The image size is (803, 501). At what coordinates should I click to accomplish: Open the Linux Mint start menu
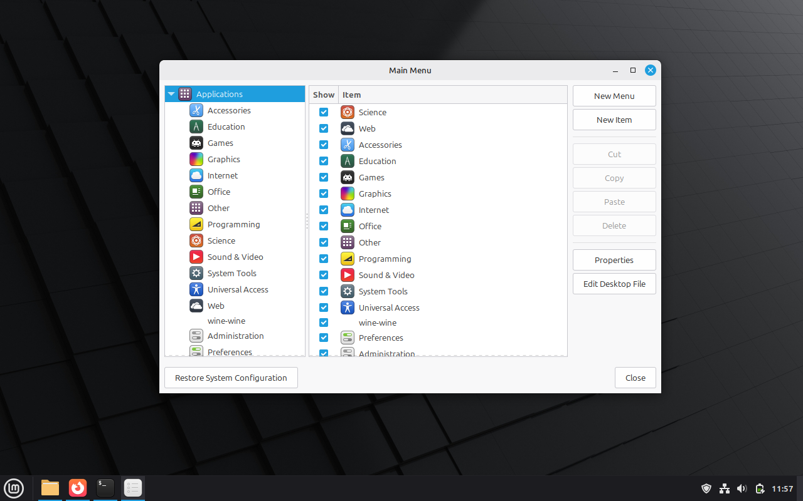click(x=14, y=488)
